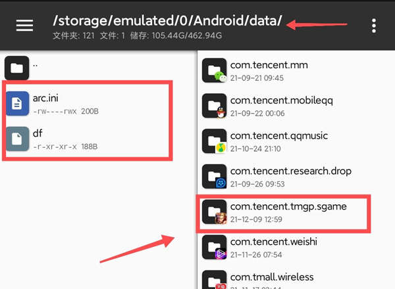The image size is (395, 289).
Task: Click the com.tencent.weishi folder icon
Action: pyautogui.click(x=215, y=248)
